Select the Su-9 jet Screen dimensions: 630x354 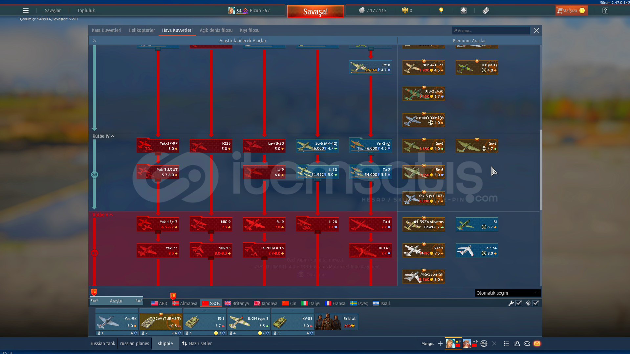coord(264,224)
